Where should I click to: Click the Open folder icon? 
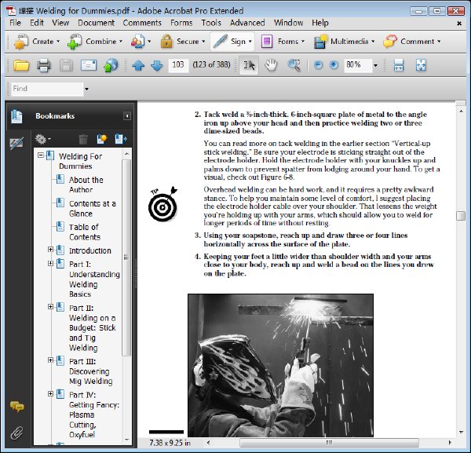tap(21, 65)
